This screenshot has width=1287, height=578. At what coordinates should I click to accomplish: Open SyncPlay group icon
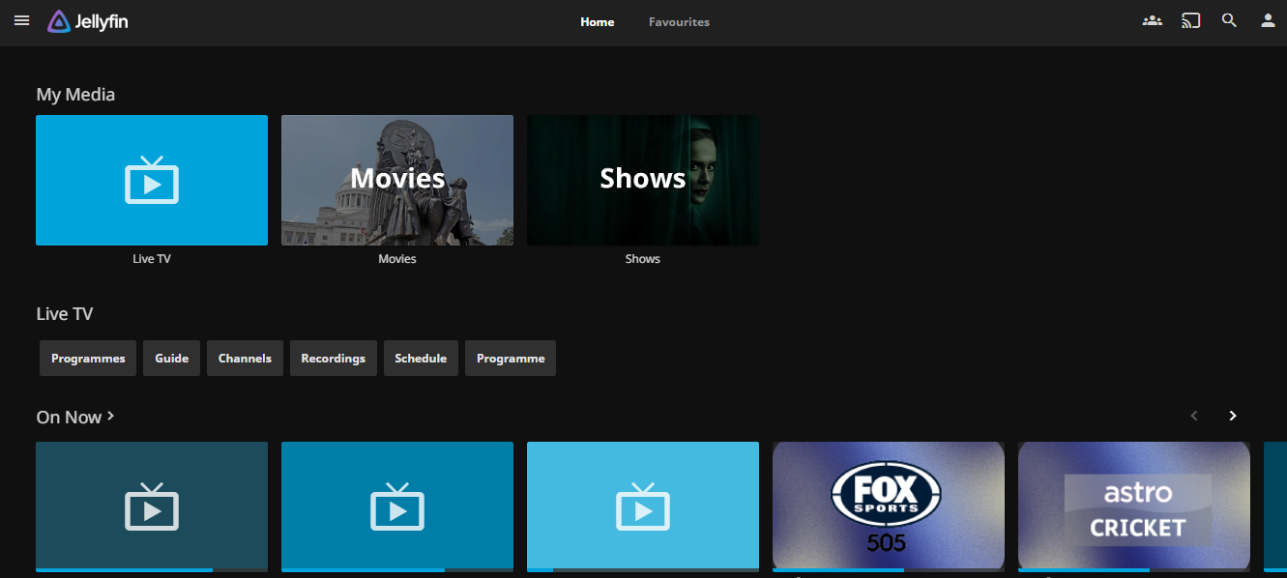[x=1152, y=20]
